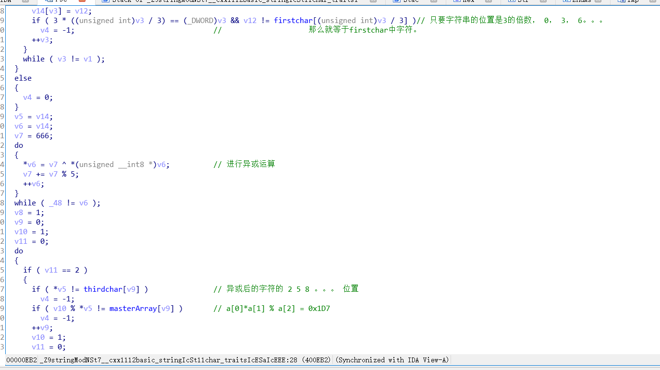Screen dimensions: 660x370
Task: Click the status bar address "00000EB2"
Action: coord(21,360)
